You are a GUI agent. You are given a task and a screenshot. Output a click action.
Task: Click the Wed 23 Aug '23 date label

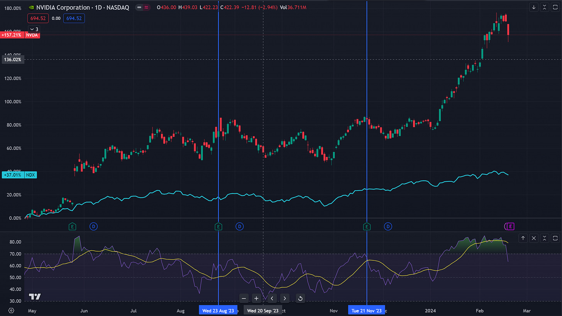[218, 311]
